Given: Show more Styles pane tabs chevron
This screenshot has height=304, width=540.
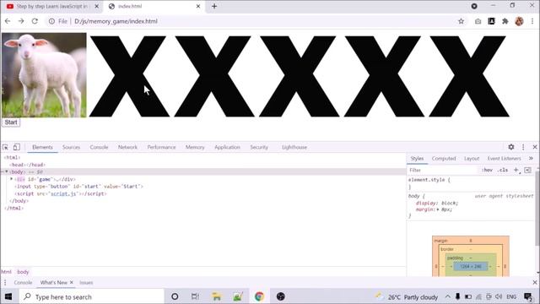Looking at the screenshot, I should coord(531,159).
